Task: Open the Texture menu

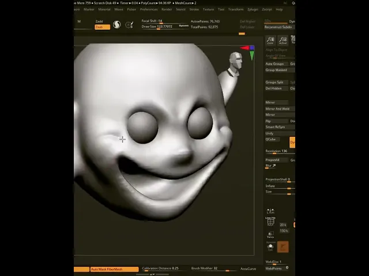Action: click(x=209, y=9)
